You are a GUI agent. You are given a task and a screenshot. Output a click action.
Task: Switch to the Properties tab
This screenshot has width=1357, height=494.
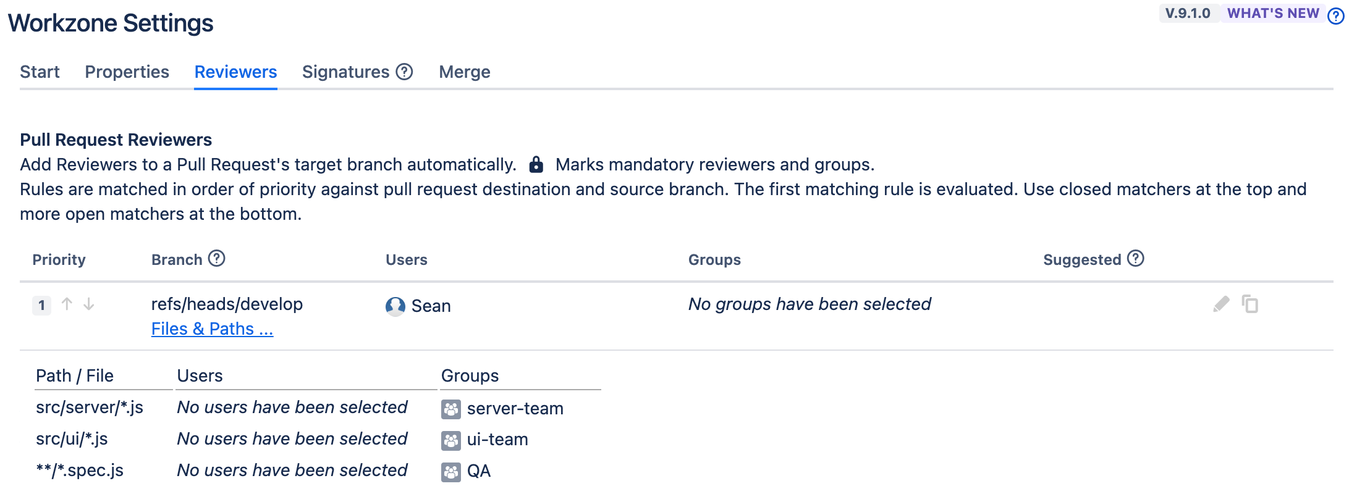pyautogui.click(x=127, y=72)
